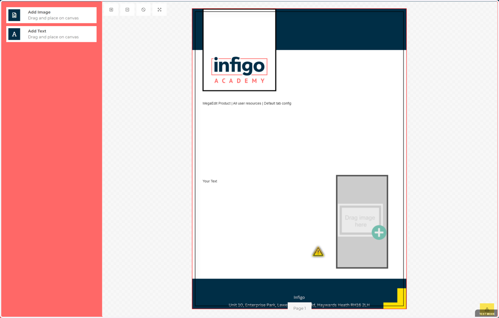This screenshot has width=499, height=318.
Task: Click the Page 1 label
Action: (x=299, y=308)
